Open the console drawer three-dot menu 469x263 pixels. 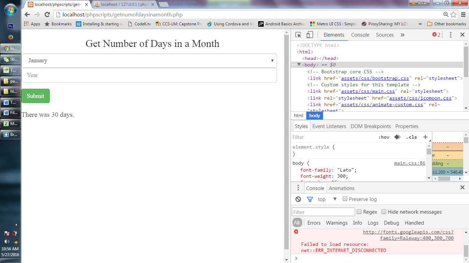[298, 188]
